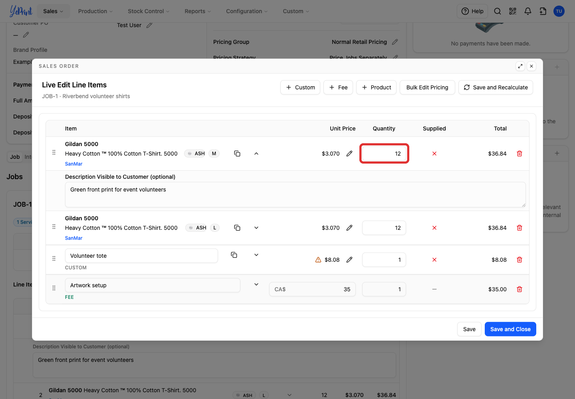Click the Save and Close button
This screenshot has height=399, width=575.
(510, 329)
